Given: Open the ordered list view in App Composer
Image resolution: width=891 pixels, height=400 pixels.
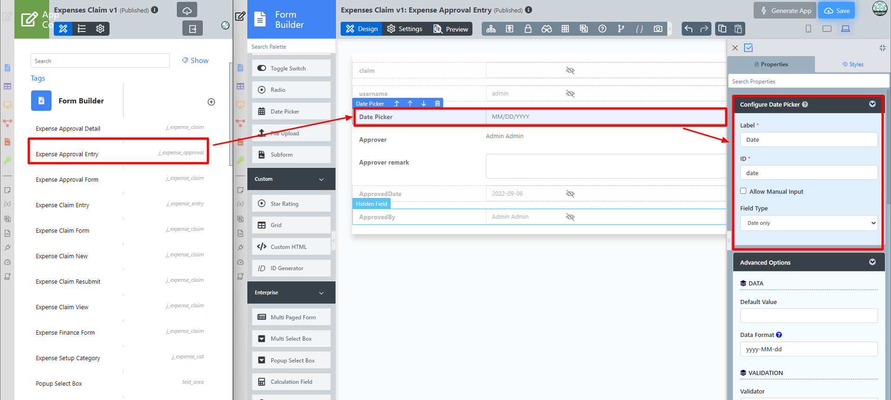Looking at the screenshot, I should pos(82,29).
